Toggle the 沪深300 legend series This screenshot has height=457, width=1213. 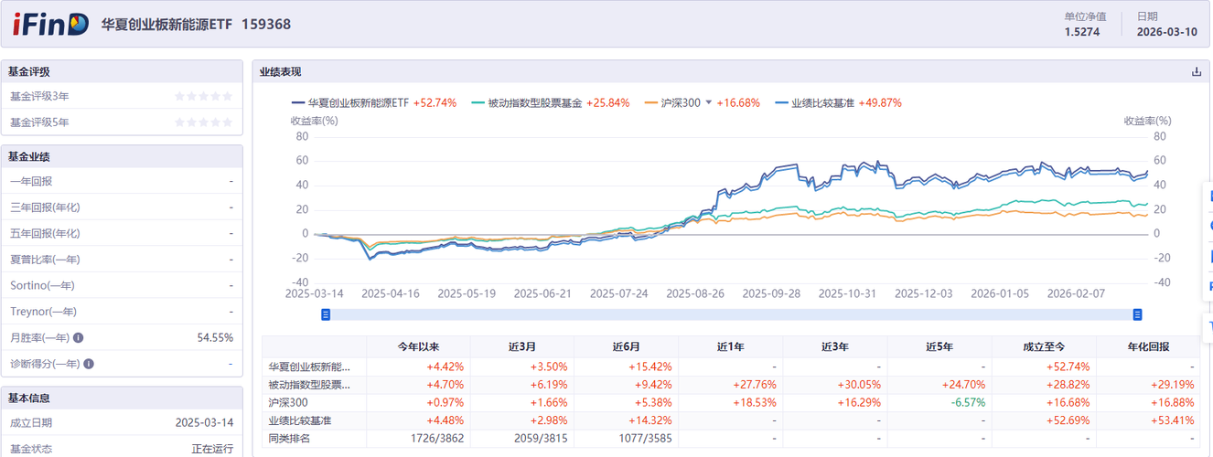coord(672,103)
